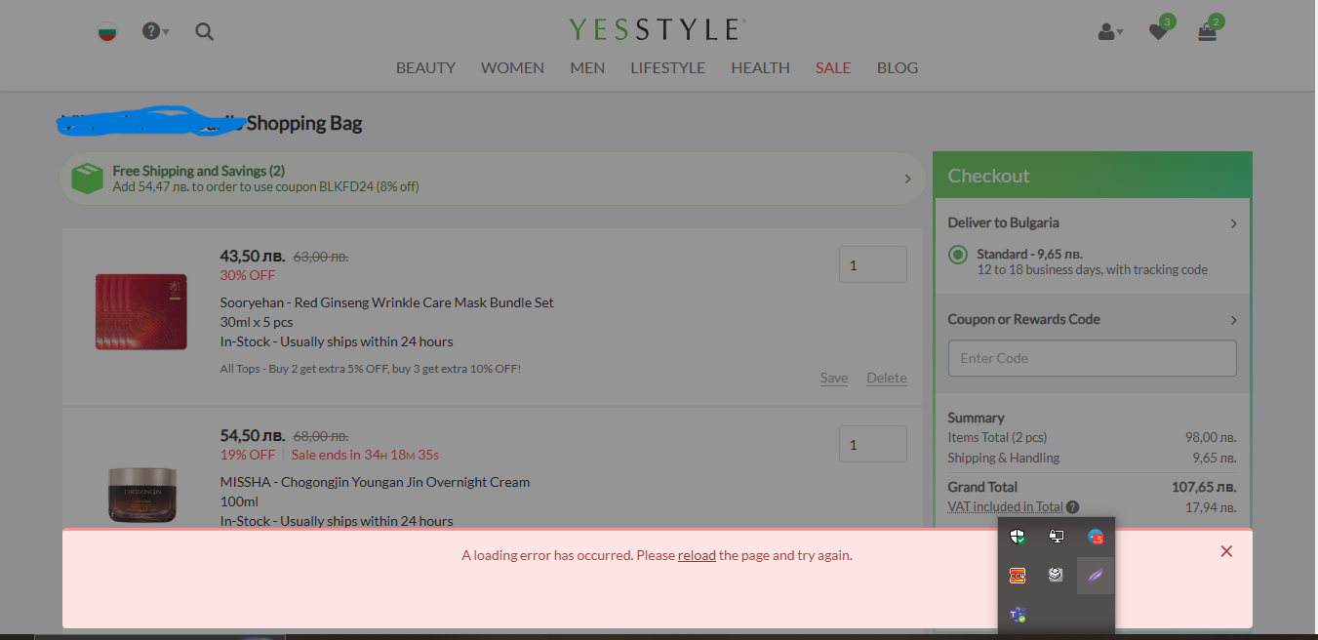Image resolution: width=1318 pixels, height=640 pixels.
Task: Open the wishlist heart icon
Action: pyautogui.click(x=1158, y=32)
